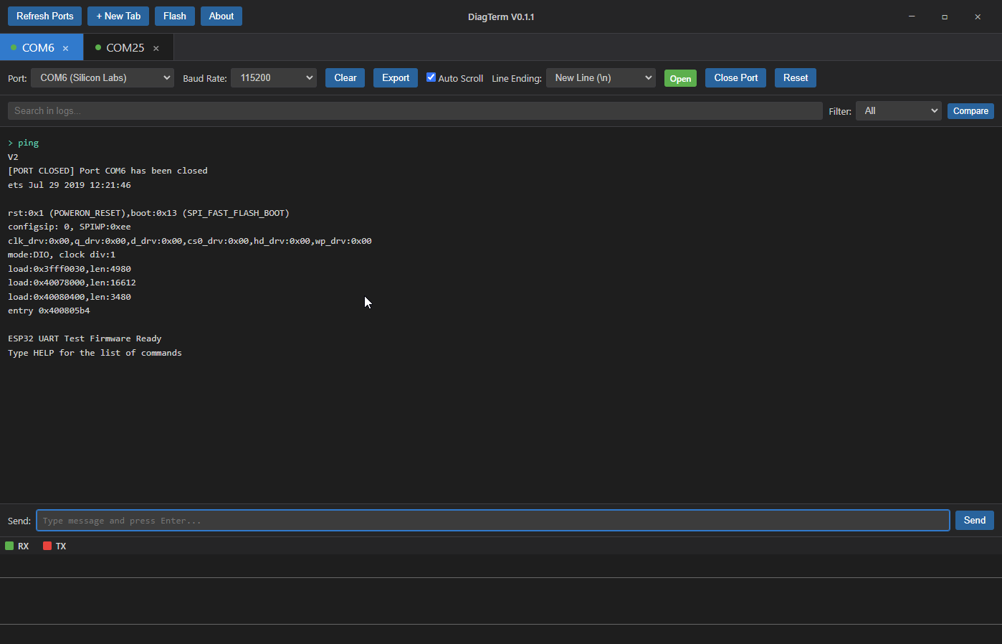This screenshot has width=1002, height=644.
Task: Close the COM25 tab
Action: click(x=156, y=48)
